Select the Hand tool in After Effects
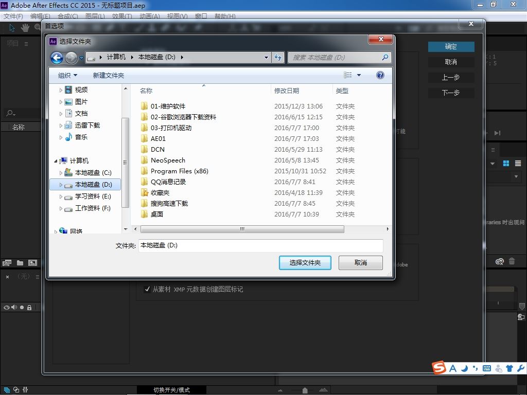 pyautogui.click(x=25, y=28)
